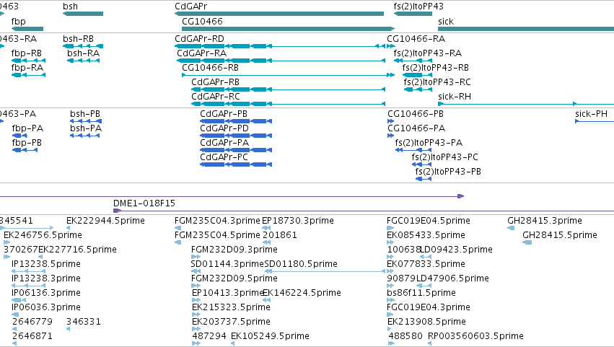The height and width of the screenshot is (347, 614).
Task: Click the CG10466-RB transcript label
Action: (x=210, y=68)
